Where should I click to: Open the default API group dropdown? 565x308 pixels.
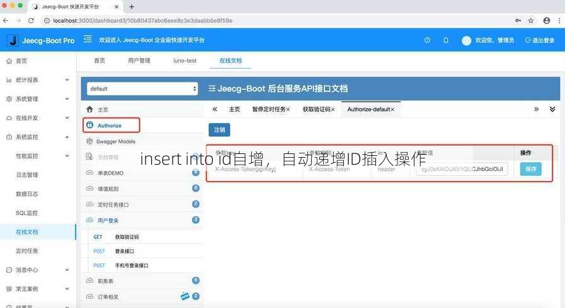(x=142, y=89)
